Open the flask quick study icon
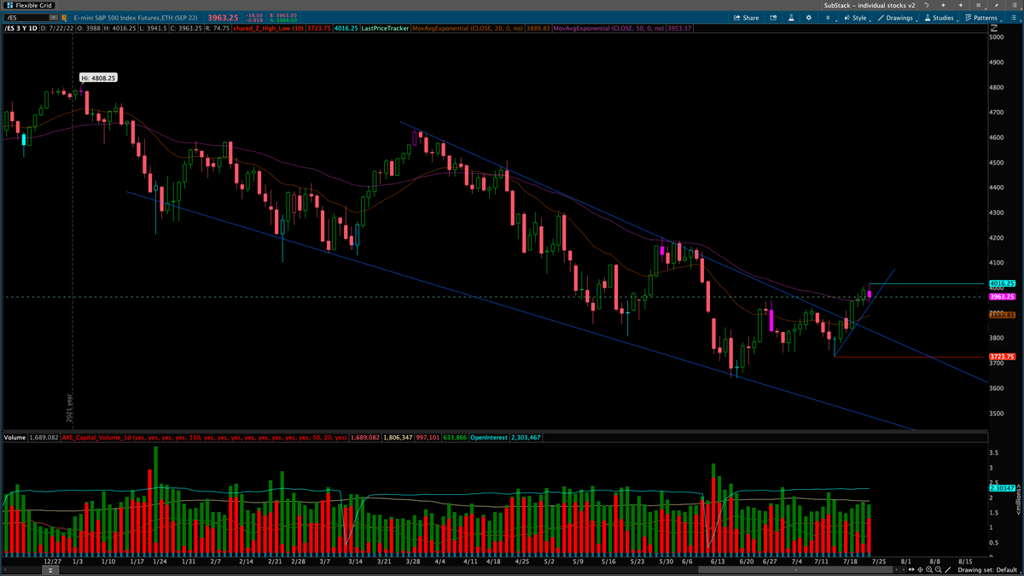This screenshot has width=1024, height=576. (791, 18)
